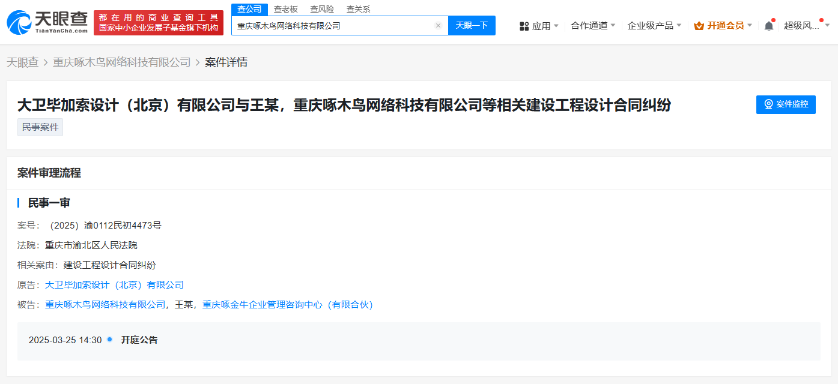Viewport: 838px width, 384px height.
Task: Click the date 2025-03-25 14:30
Action: [x=65, y=340]
